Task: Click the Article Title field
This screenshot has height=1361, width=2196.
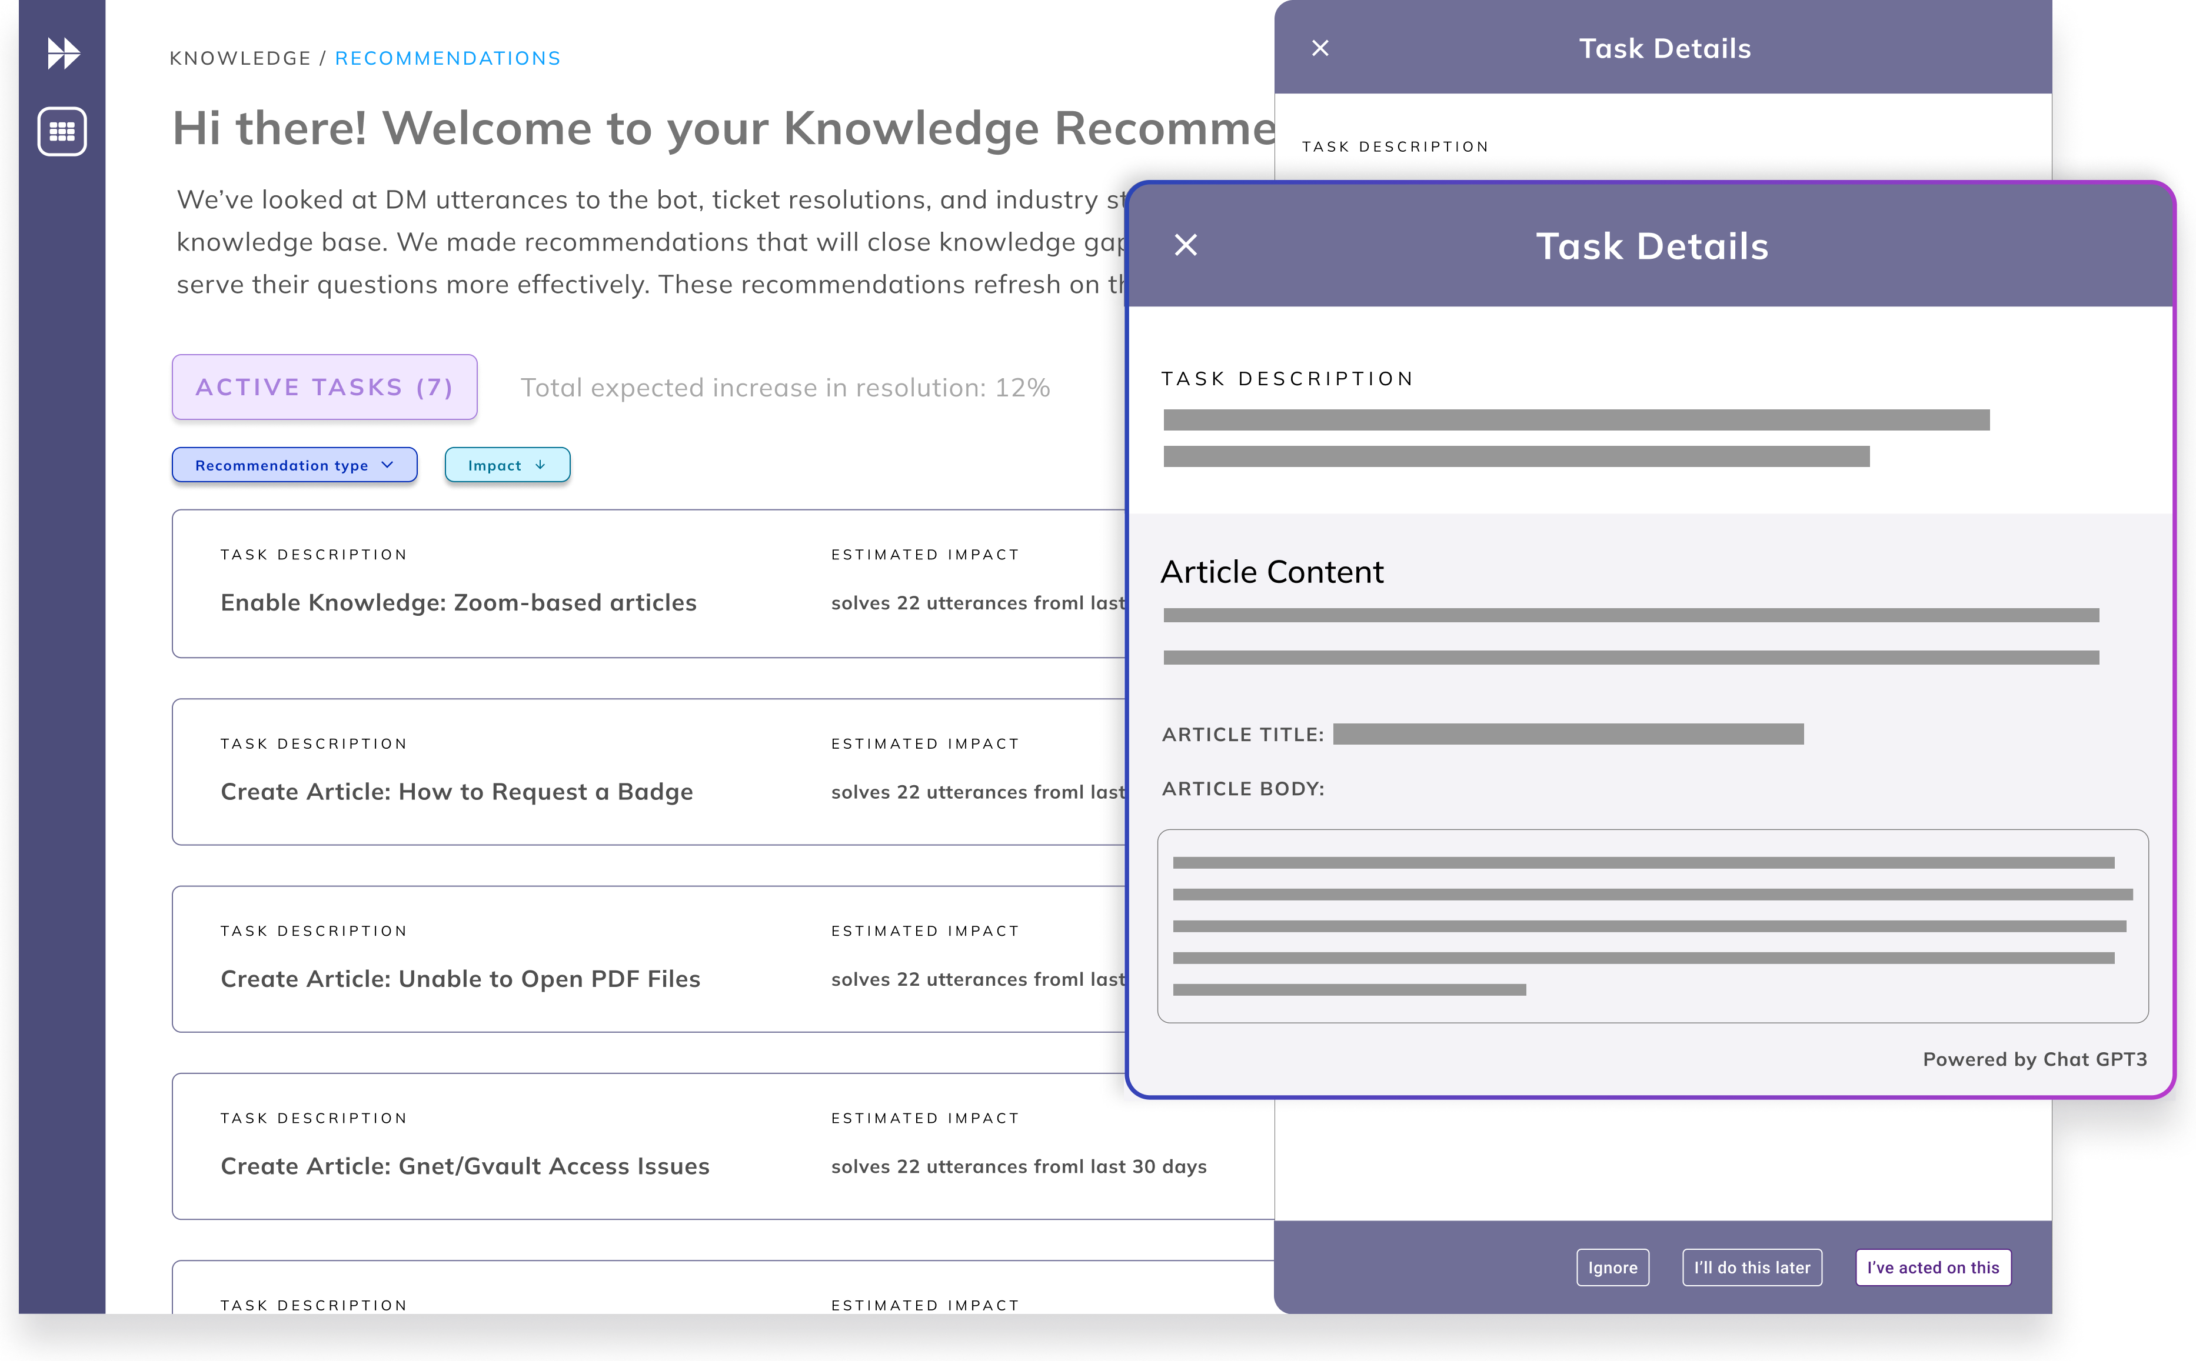Action: click(1568, 735)
